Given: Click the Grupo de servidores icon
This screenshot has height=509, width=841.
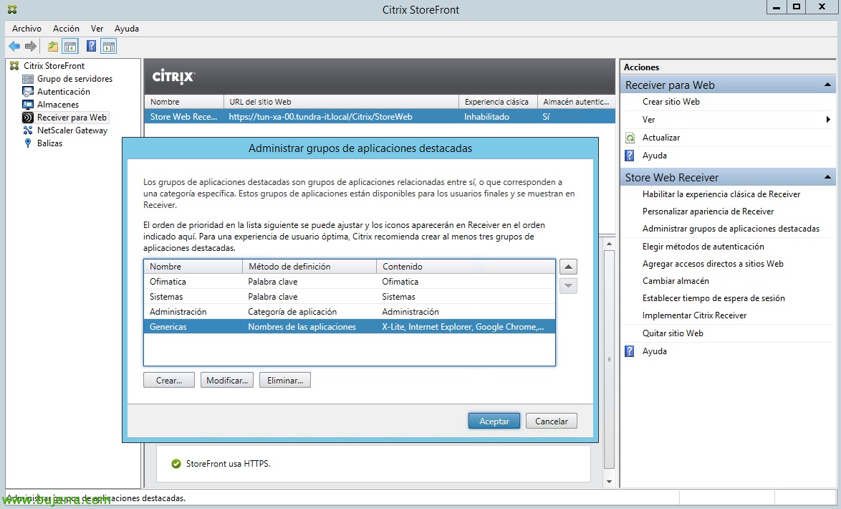Looking at the screenshot, I should pos(28,79).
